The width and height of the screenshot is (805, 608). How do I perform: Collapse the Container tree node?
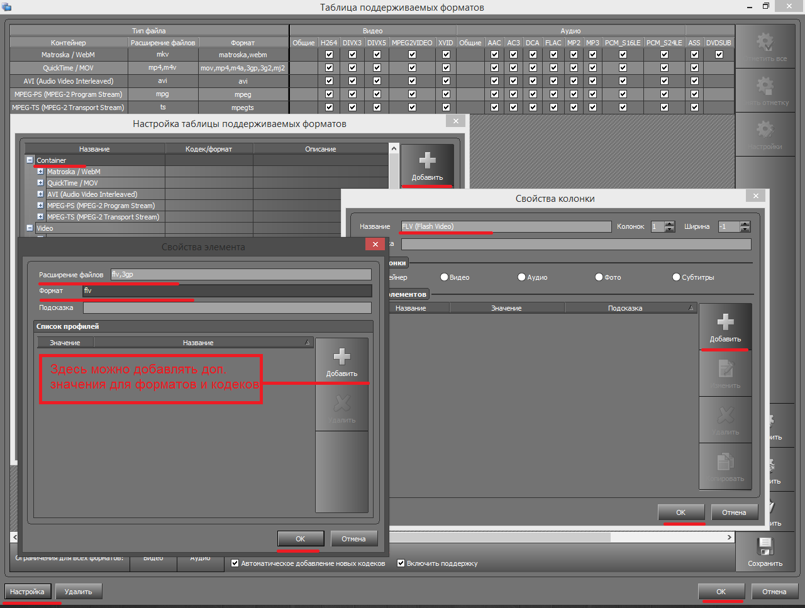[30, 160]
